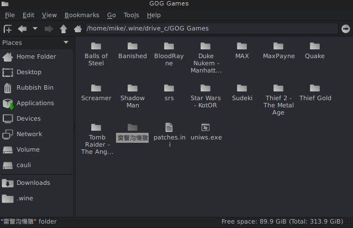Viewport: 353px width, 228px height.
Task: Open the Bookmarks menu
Action: (82, 15)
